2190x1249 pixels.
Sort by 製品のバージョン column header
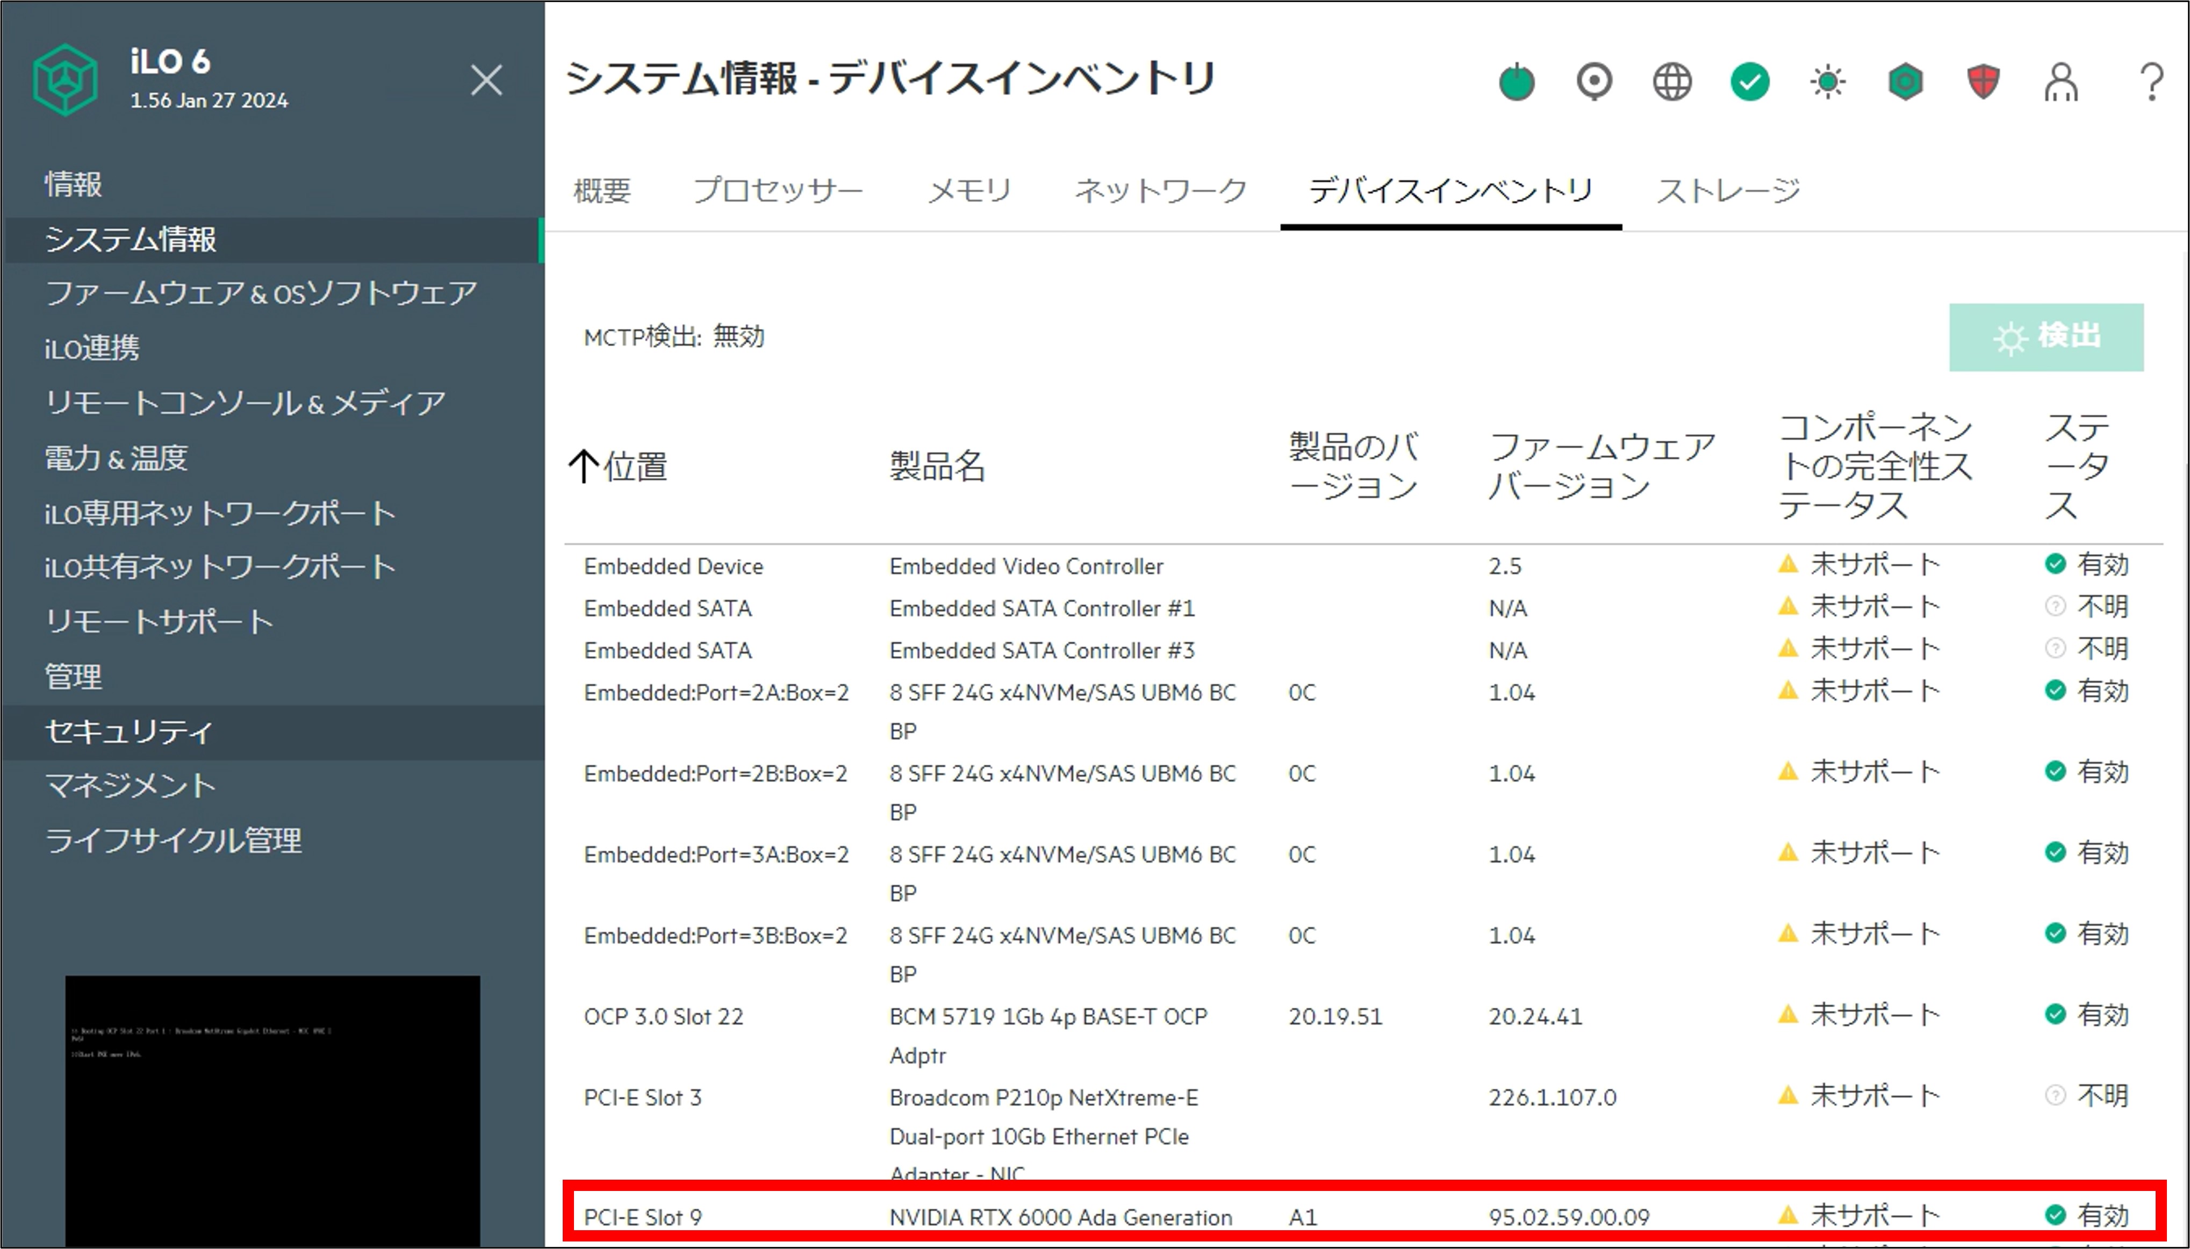(x=1353, y=466)
